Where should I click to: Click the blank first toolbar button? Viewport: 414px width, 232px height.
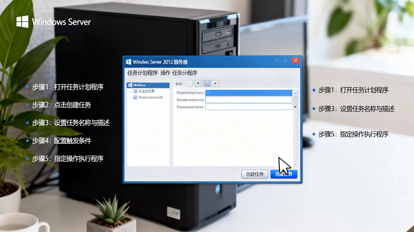click(x=189, y=83)
